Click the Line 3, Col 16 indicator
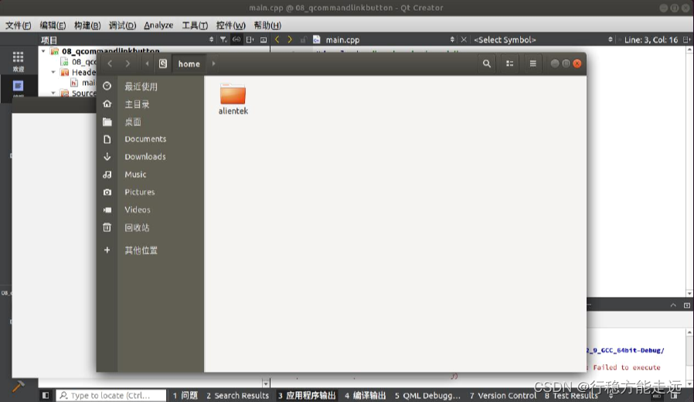694x402 pixels. coord(651,40)
